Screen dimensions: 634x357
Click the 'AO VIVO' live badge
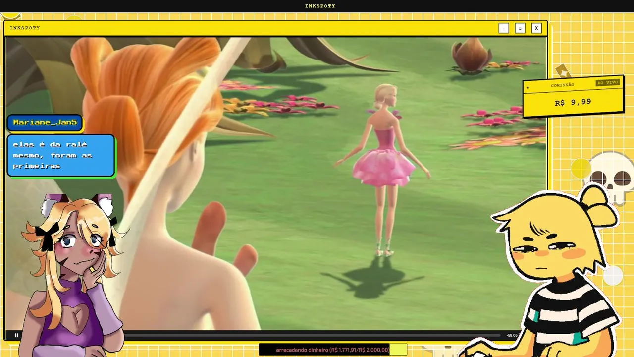point(607,82)
